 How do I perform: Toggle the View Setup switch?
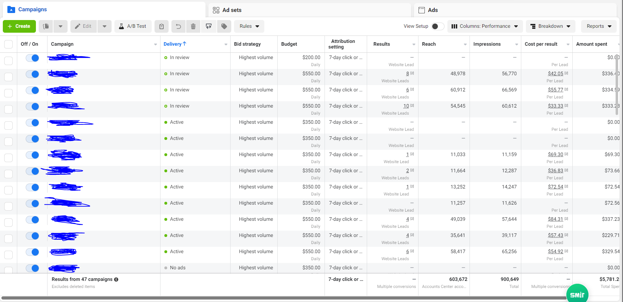[x=438, y=26]
